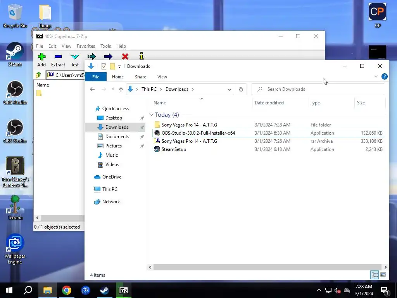The height and width of the screenshot is (298, 397).
Task: Click the Search Downloads field
Action: (x=318, y=89)
